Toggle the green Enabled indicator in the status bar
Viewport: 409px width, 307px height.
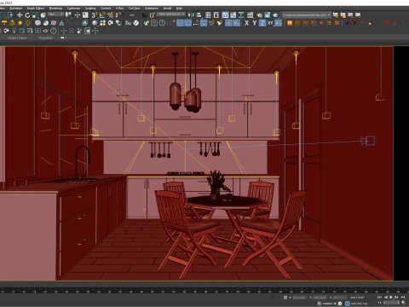coord(335,304)
